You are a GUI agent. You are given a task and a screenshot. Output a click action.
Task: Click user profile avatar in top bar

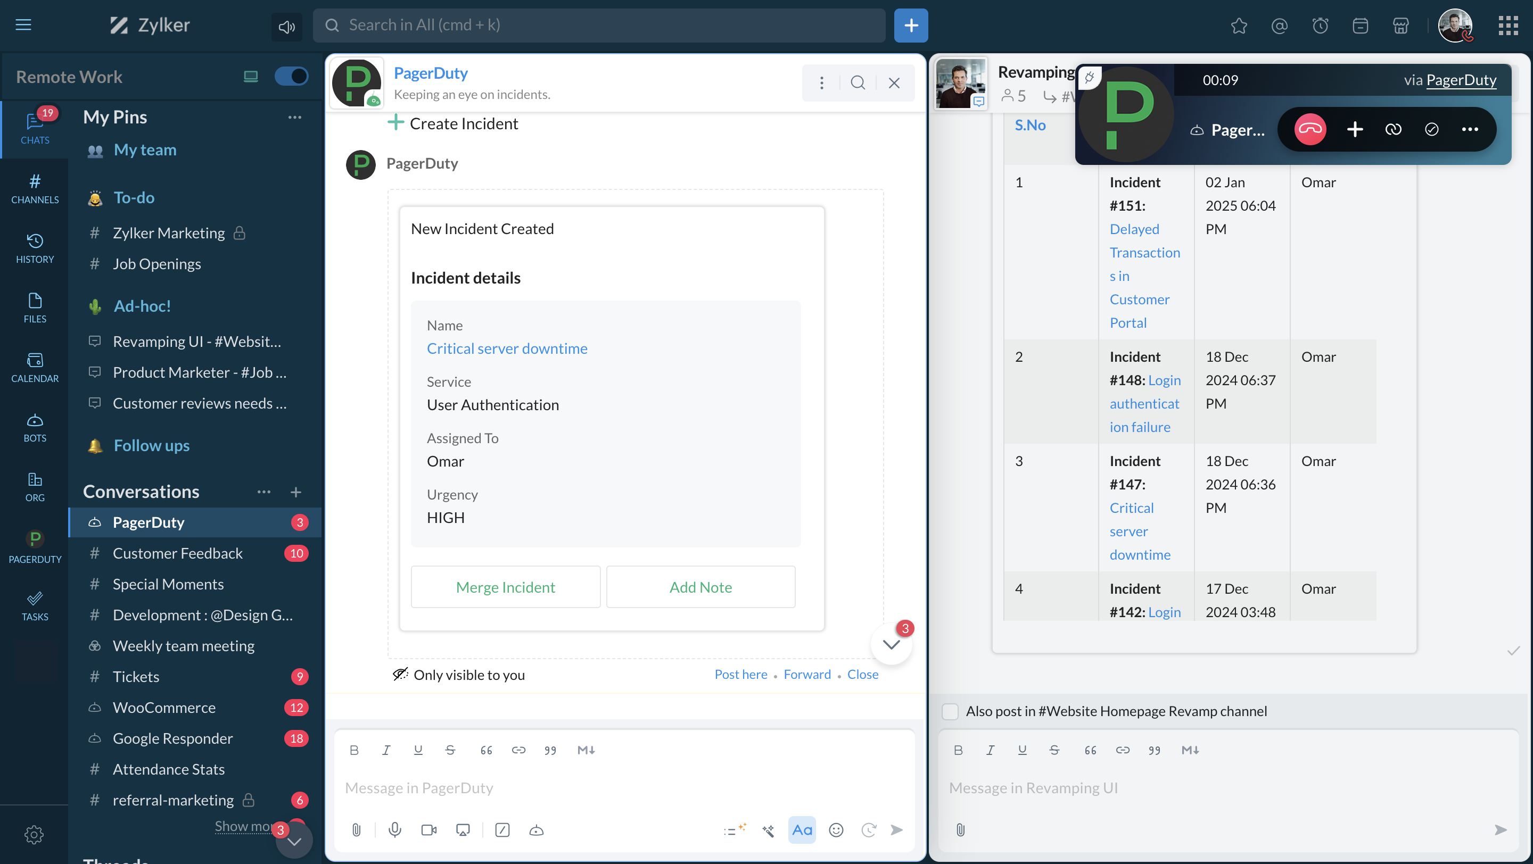click(1455, 26)
